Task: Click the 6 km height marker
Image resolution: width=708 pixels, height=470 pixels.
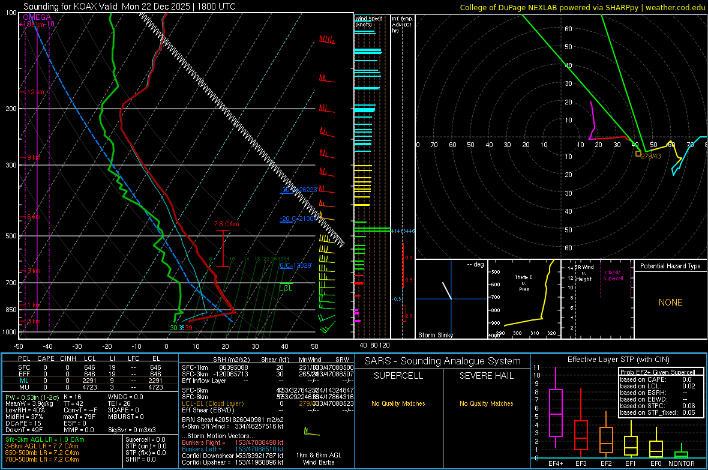Action: [34, 217]
